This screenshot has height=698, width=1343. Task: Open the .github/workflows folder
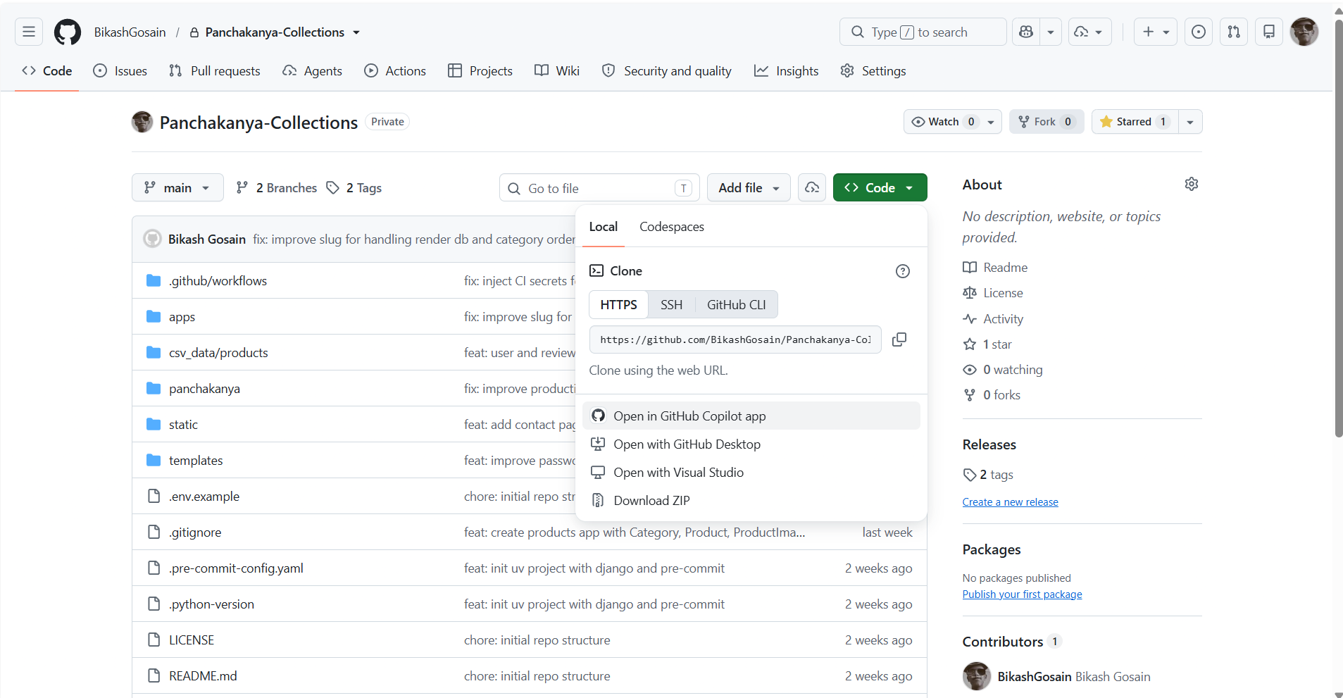pos(218,280)
